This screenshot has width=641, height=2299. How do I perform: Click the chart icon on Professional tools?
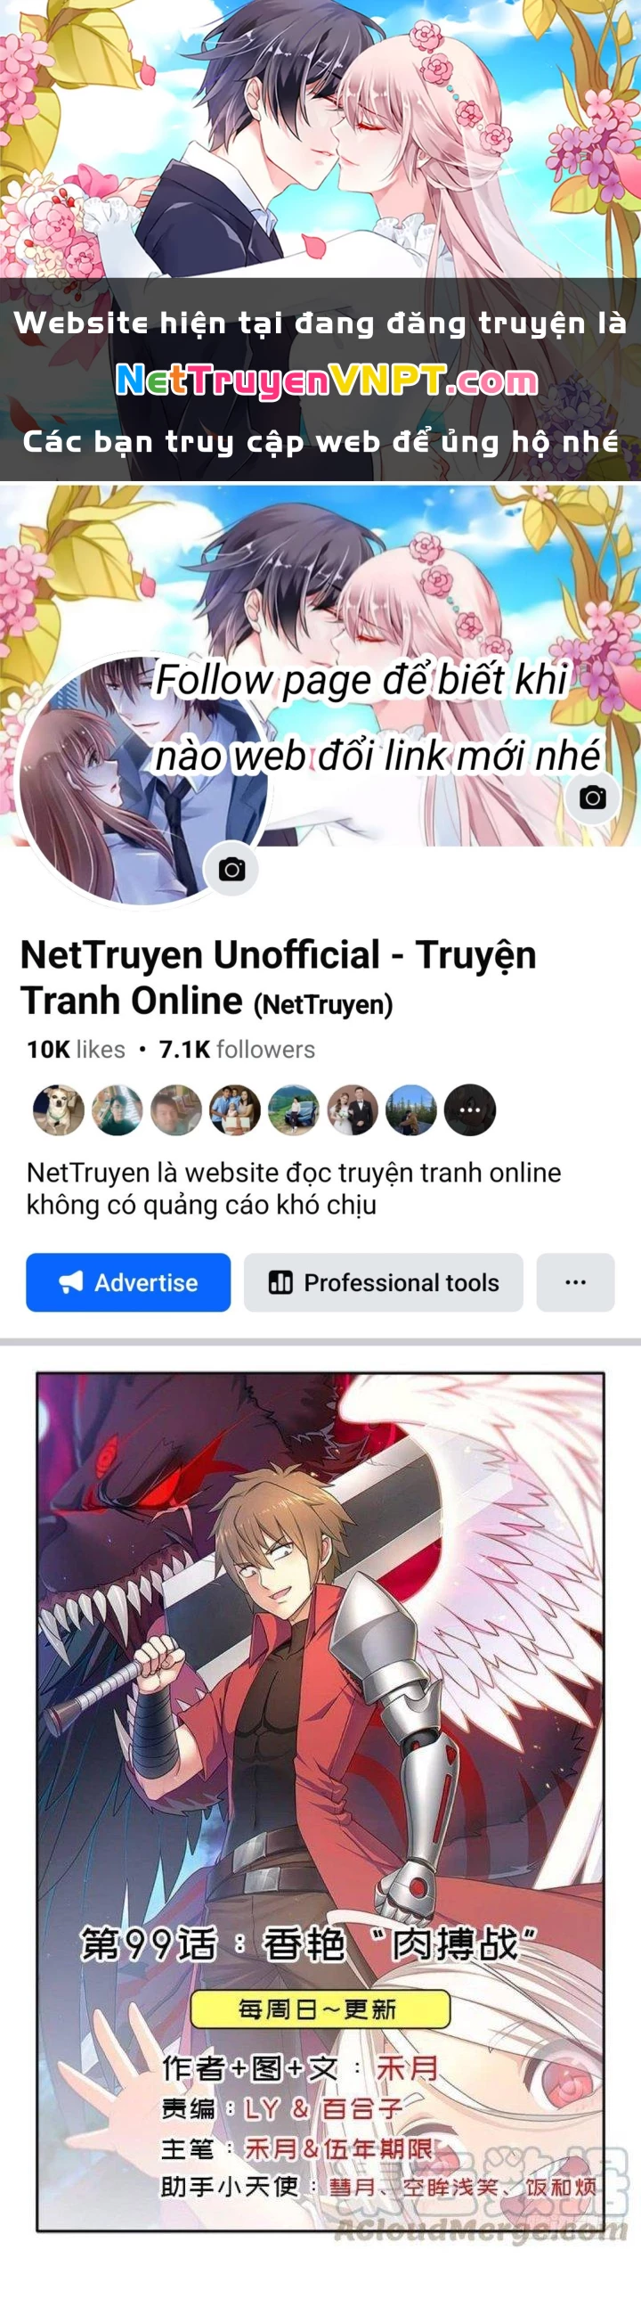pos(280,1281)
